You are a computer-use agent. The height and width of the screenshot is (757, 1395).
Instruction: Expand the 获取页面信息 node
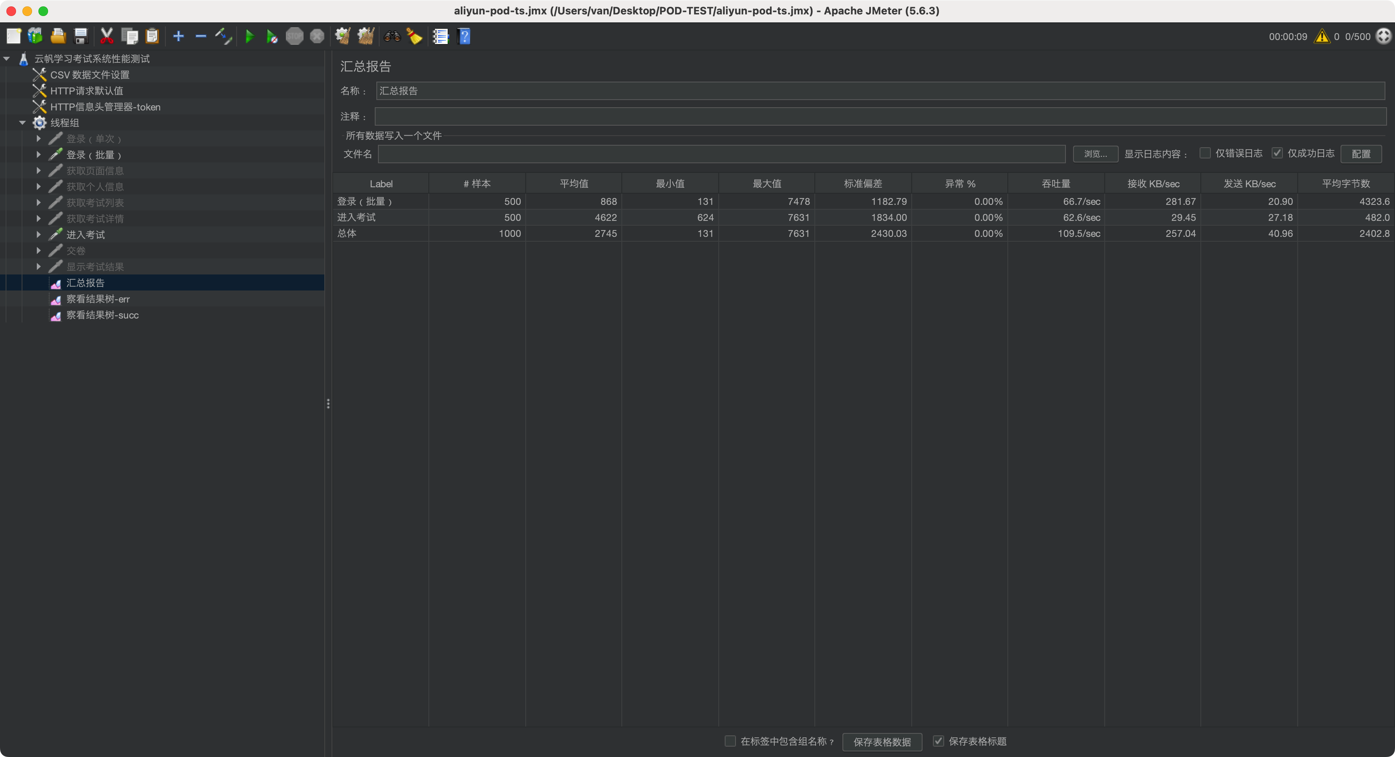tap(38, 170)
